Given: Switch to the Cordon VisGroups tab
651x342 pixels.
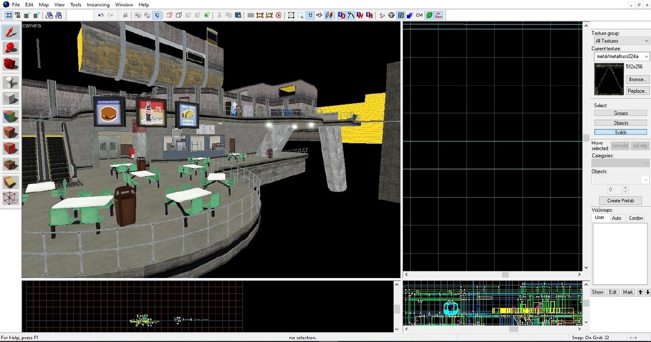Looking at the screenshot, I should point(635,218).
